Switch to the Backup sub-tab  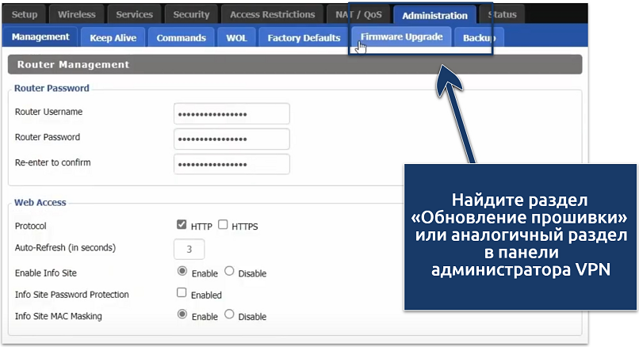click(x=479, y=37)
